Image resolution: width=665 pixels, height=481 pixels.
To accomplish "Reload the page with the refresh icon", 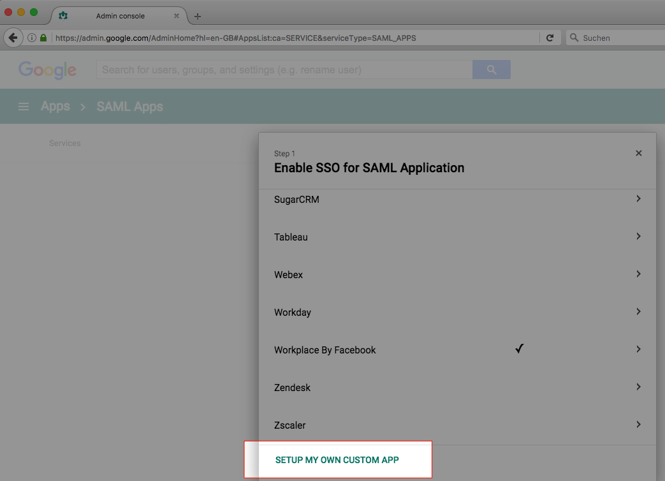I will point(550,38).
